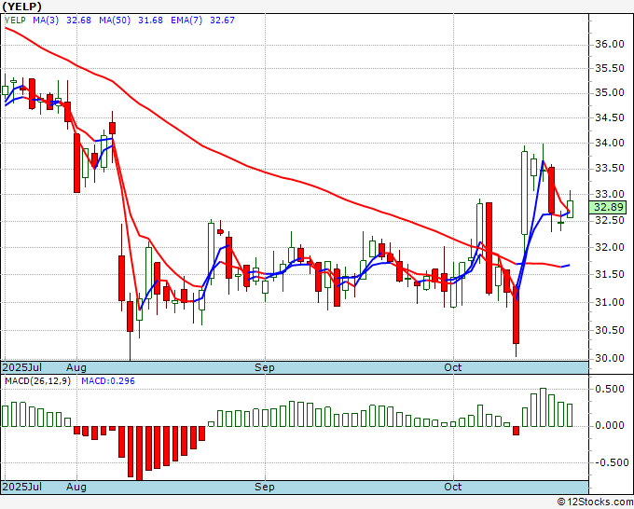Click the EMA(7) value 32.67

point(222,21)
